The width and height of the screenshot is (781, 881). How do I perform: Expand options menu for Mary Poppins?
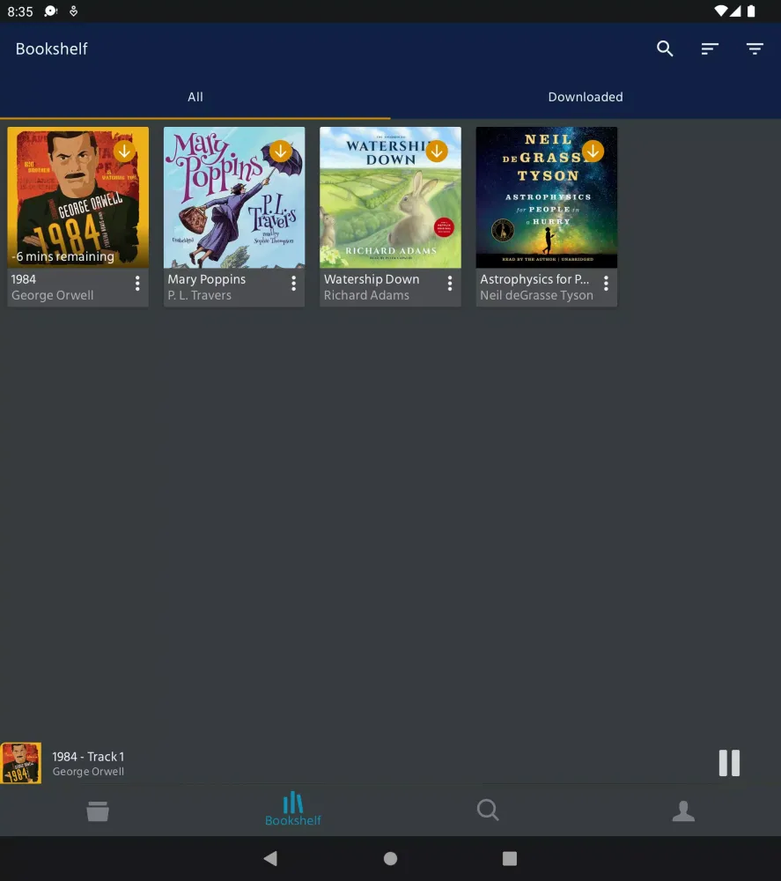[293, 284]
